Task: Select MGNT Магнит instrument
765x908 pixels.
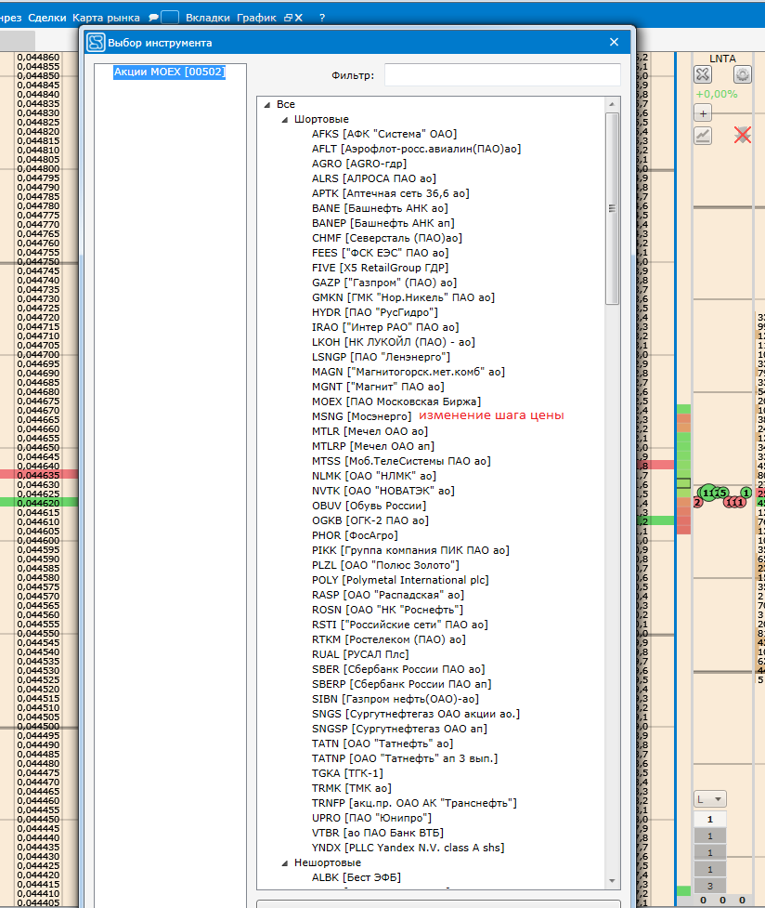Action: point(378,387)
